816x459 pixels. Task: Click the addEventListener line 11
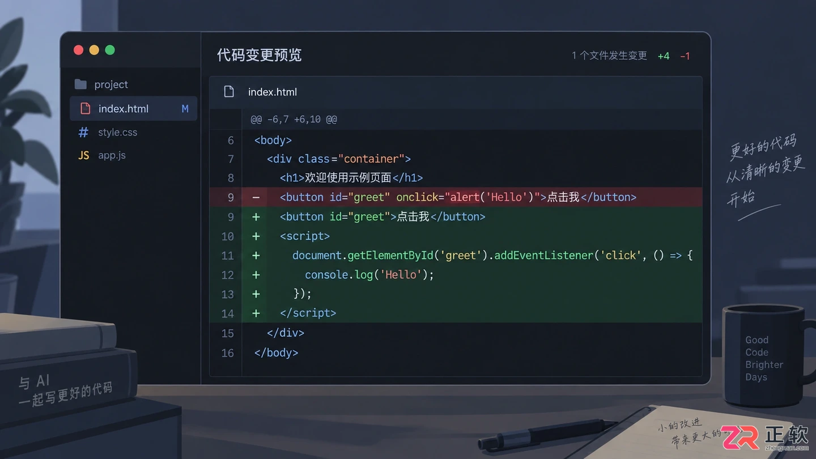(456, 255)
